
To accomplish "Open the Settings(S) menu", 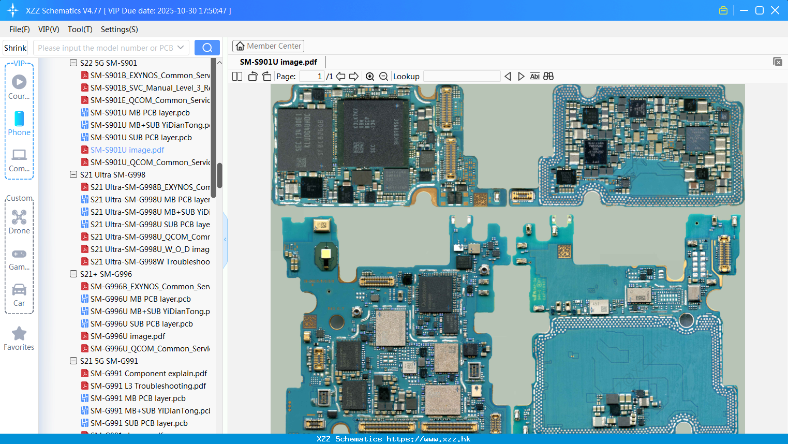I will [x=120, y=29].
